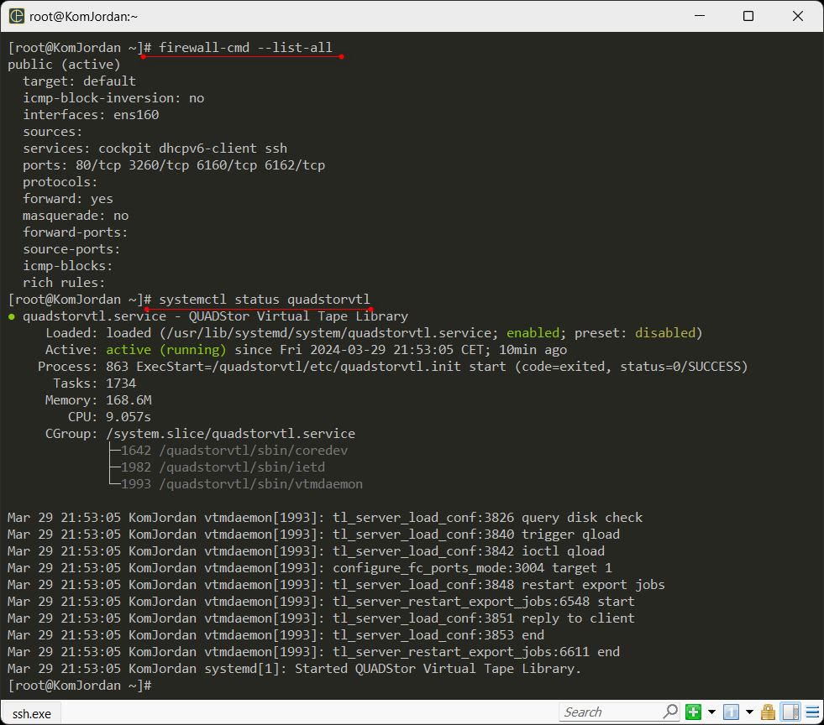This screenshot has width=824, height=725.
Task: Click 'interfaces: ens160' line
Action: (91, 115)
